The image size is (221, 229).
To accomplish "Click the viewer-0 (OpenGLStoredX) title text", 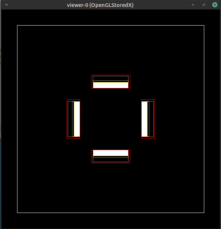I will (x=100, y=5).
